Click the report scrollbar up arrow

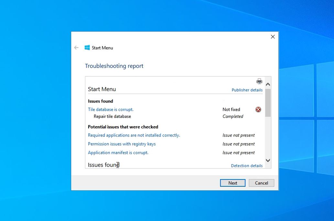(x=268, y=84)
